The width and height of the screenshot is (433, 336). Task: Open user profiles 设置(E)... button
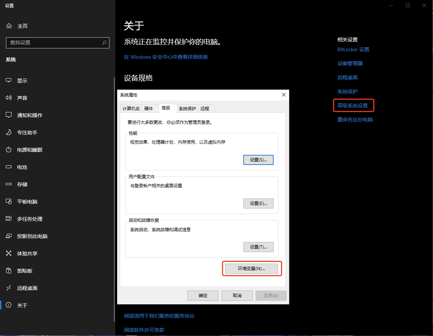[x=259, y=203]
